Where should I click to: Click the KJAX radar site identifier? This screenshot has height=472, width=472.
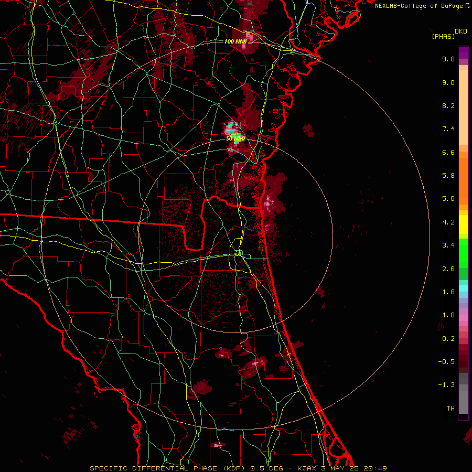pos(306,468)
